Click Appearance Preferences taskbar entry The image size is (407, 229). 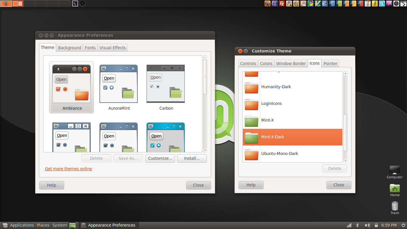(108, 225)
